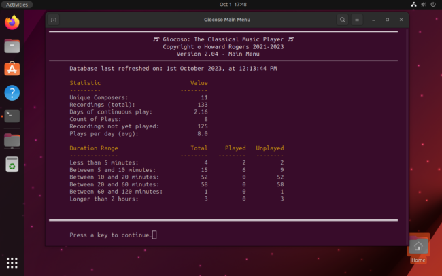Click the 'Played' column header
Screen dimensions: 442x276
tap(235, 148)
